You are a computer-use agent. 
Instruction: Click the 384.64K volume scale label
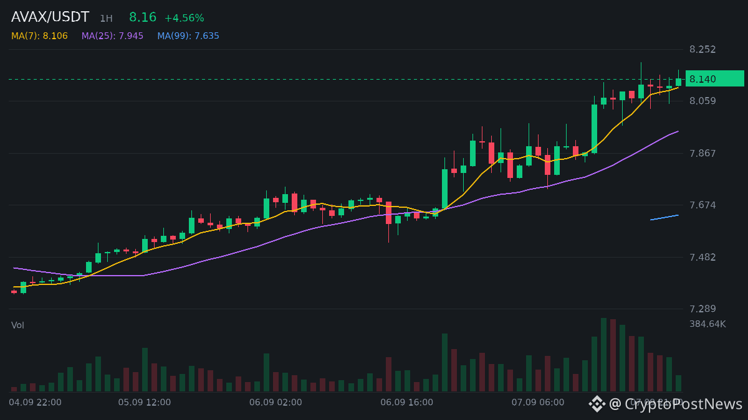point(707,324)
